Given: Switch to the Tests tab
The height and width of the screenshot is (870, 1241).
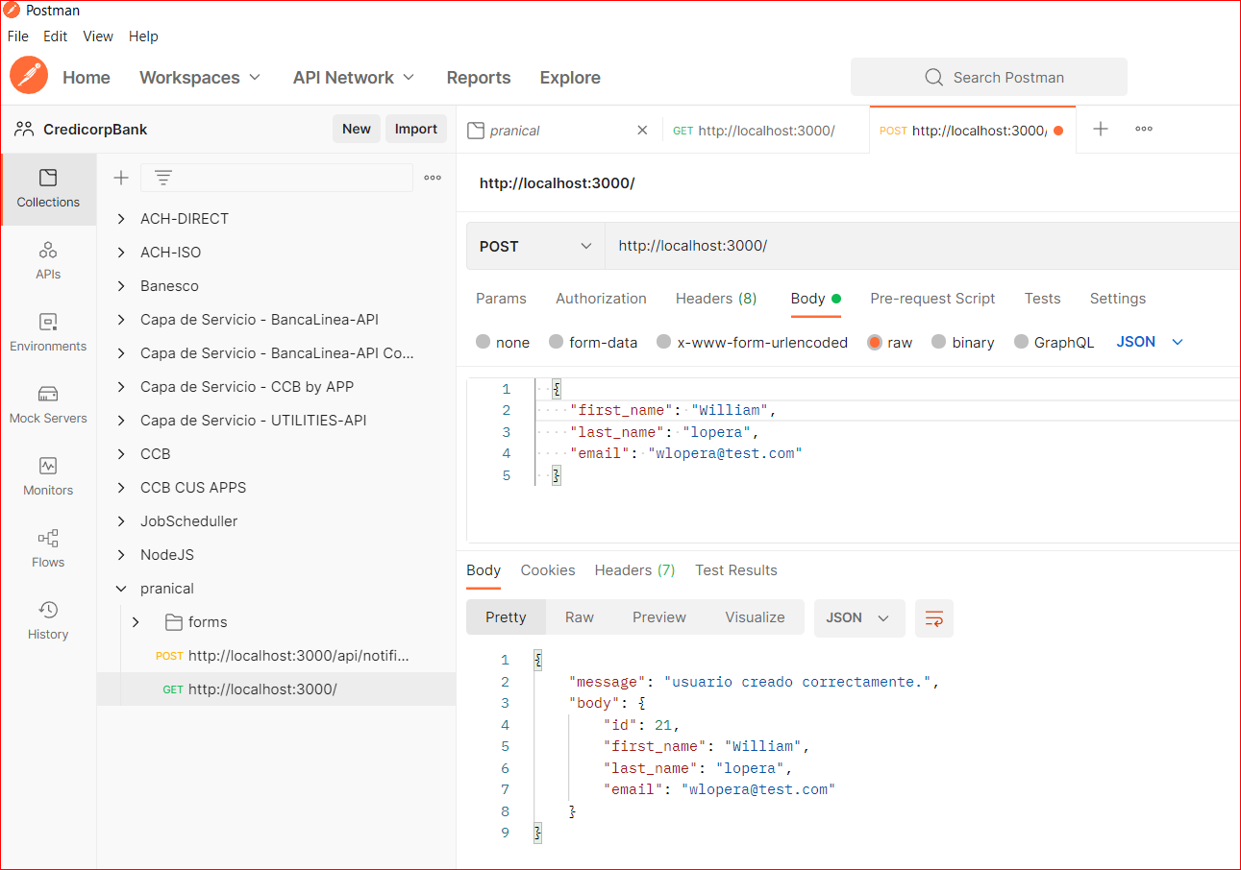Looking at the screenshot, I should click(x=1042, y=299).
